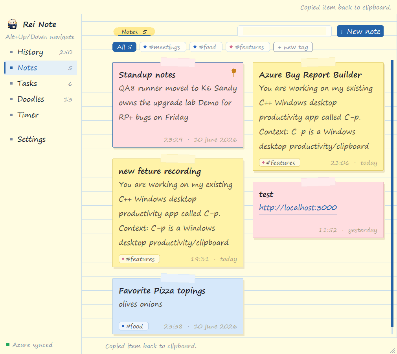Click the green Azure synced status indicator
This screenshot has width=397, height=354.
tap(8, 345)
